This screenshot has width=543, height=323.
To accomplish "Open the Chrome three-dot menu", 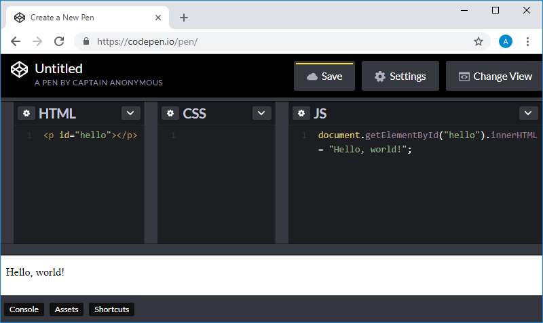I will pyautogui.click(x=527, y=41).
